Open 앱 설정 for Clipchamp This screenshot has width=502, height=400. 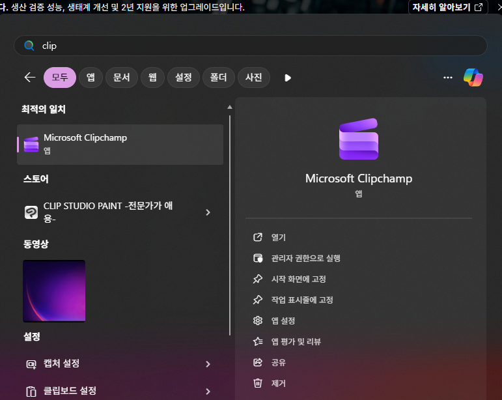[x=283, y=321]
